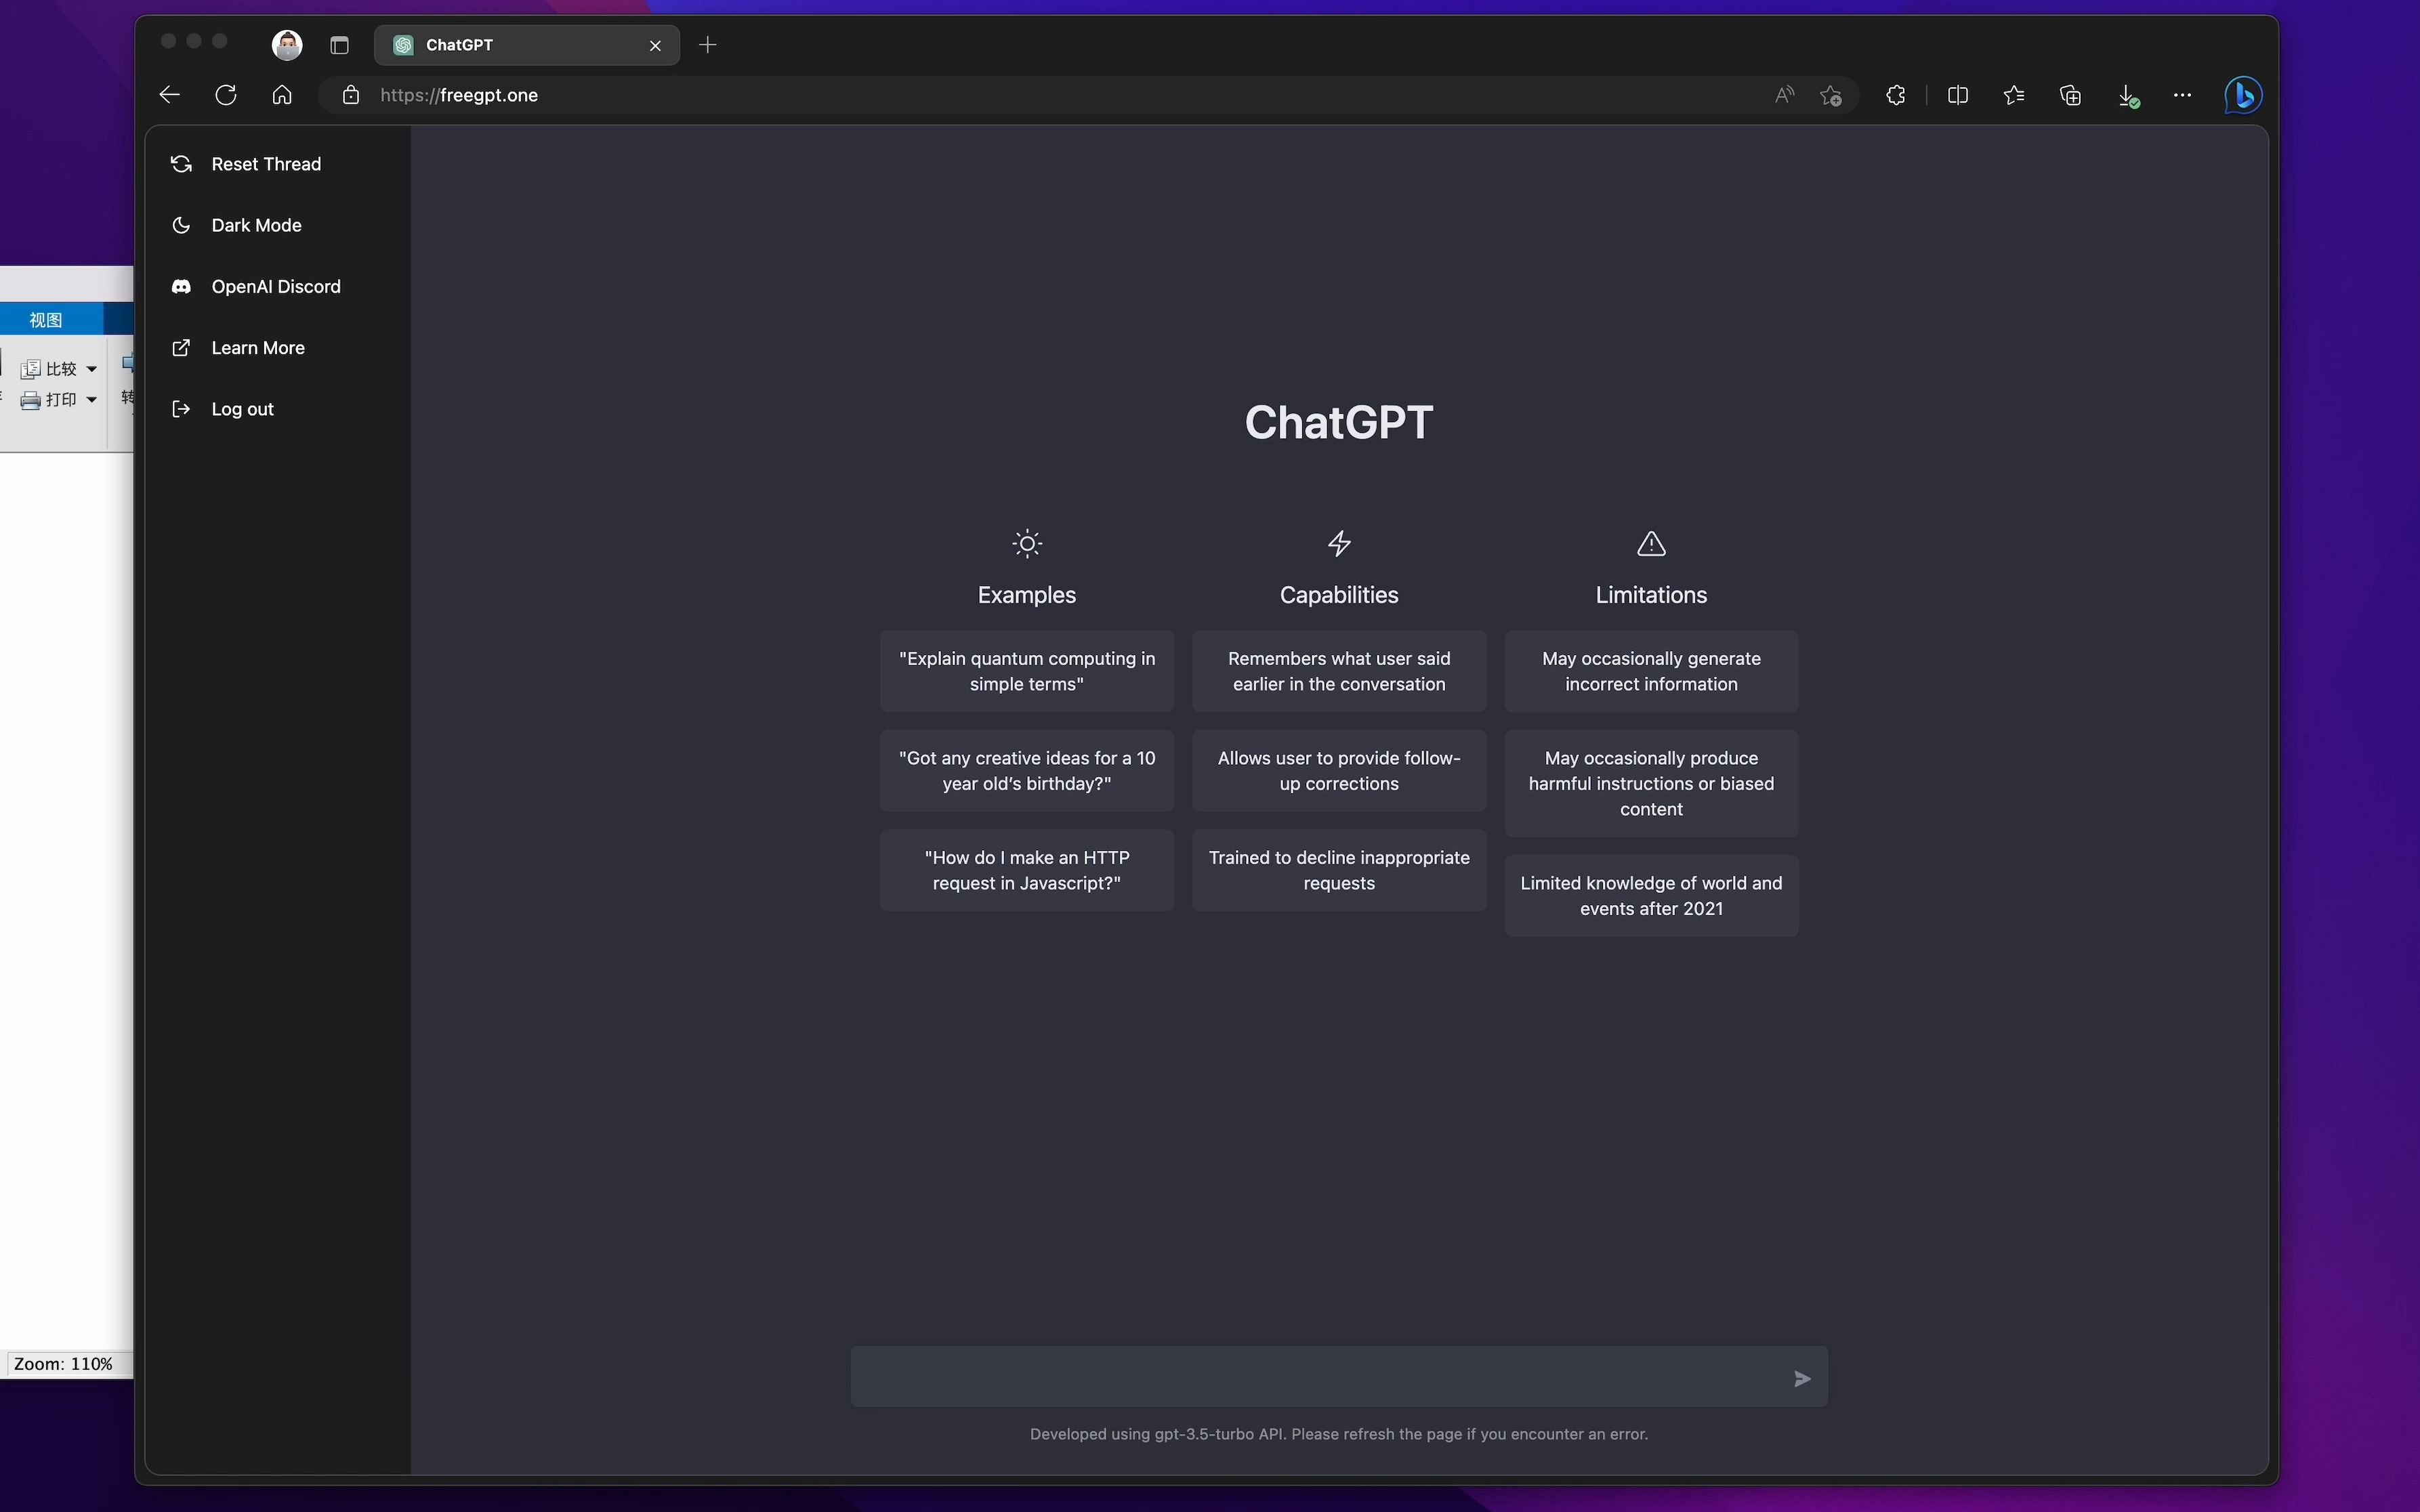Screen dimensions: 2420x1512
Task: Open the tab actions menu icon
Action: tap(339, 45)
